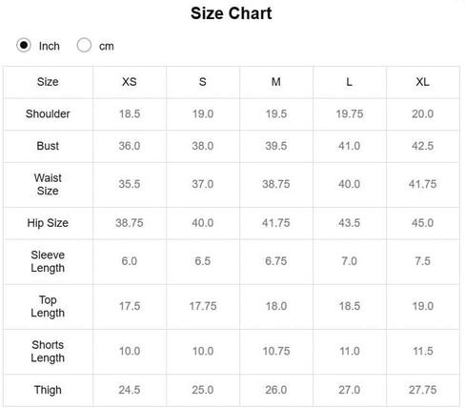Switch units to cm radio button

[x=84, y=45]
